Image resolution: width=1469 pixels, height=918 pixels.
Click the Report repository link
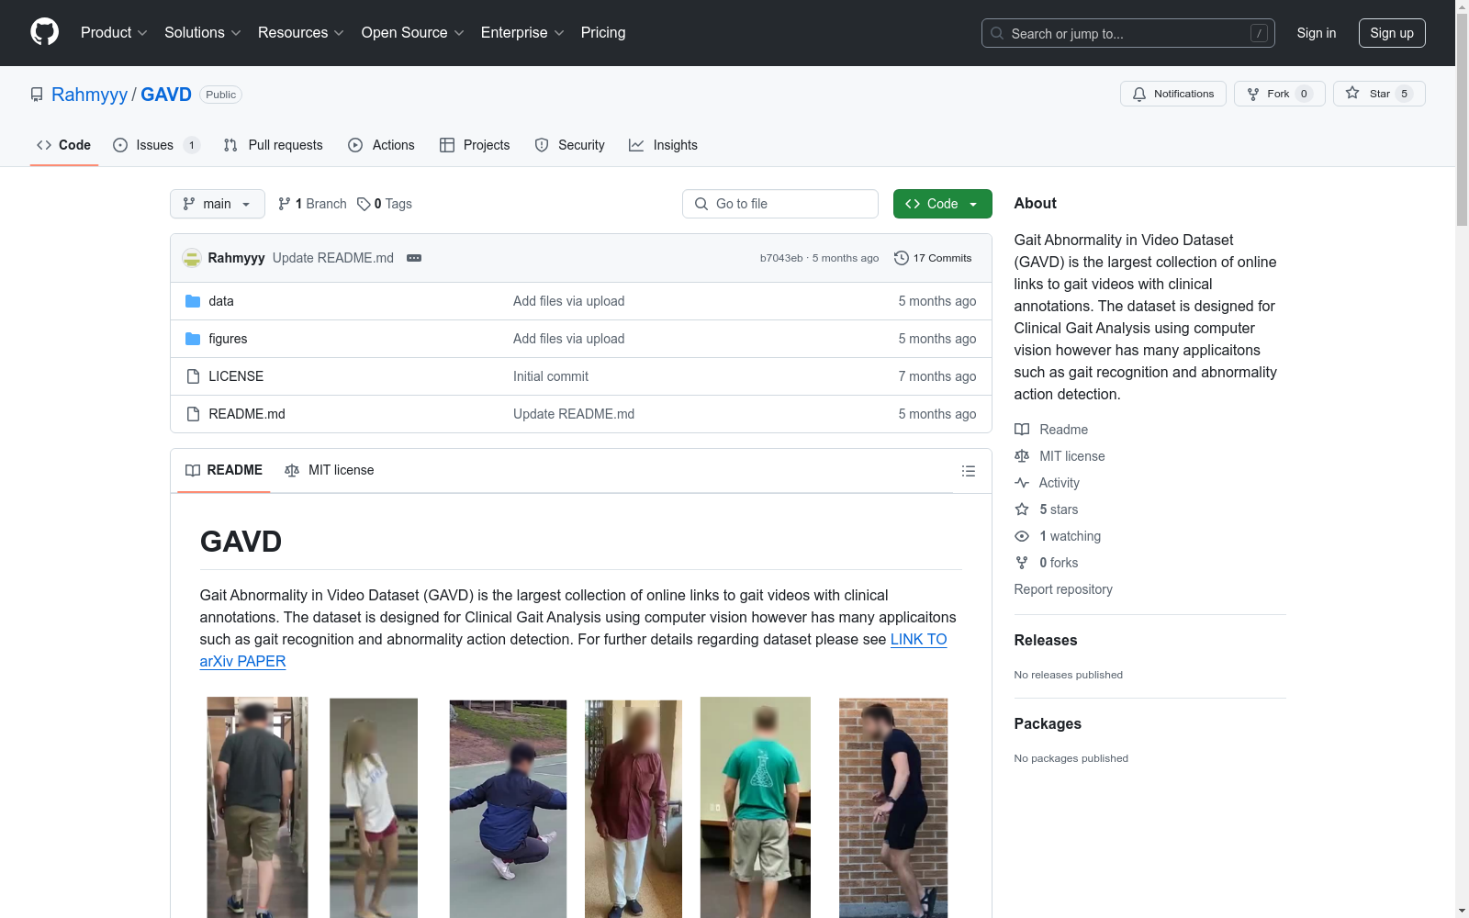[x=1063, y=589]
